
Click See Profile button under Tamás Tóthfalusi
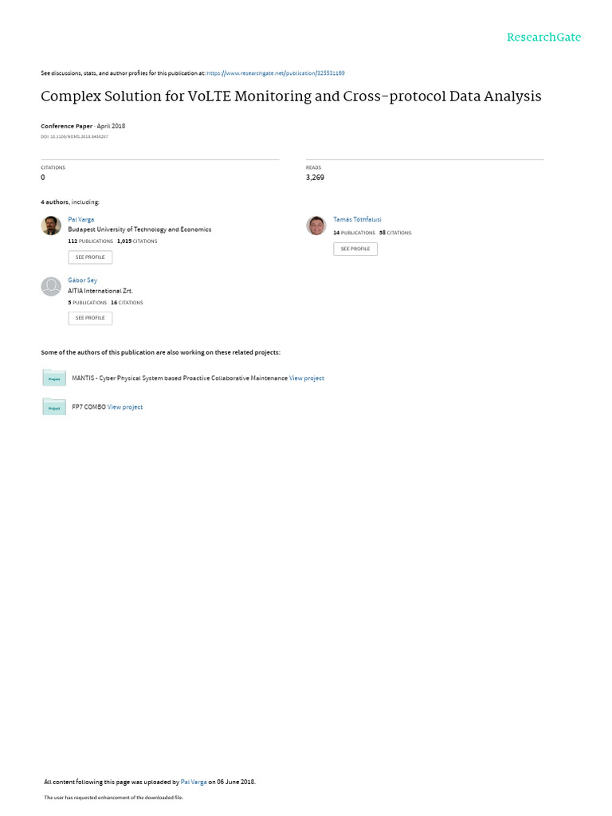point(355,249)
